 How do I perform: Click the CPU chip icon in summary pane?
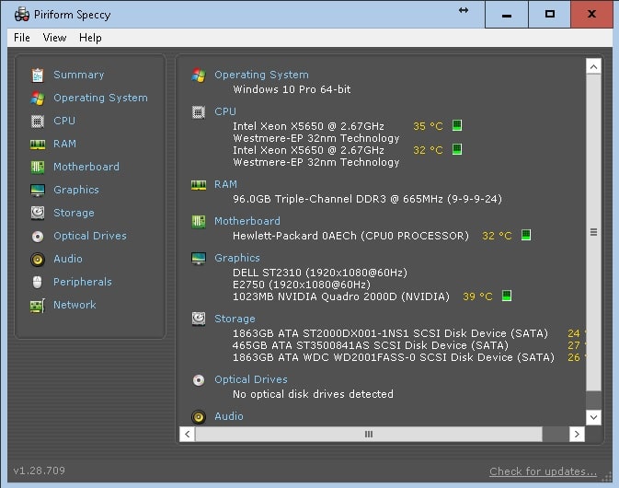pyautogui.click(x=199, y=112)
